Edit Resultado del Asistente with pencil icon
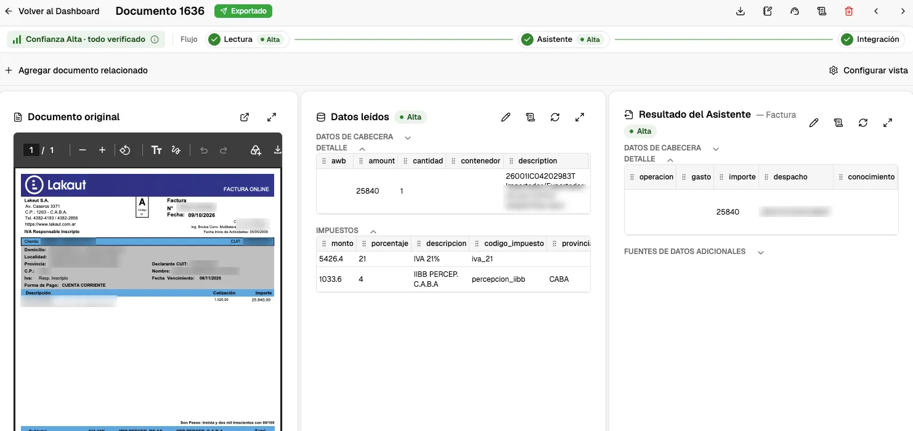This screenshot has width=913, height=431. [814, 123]
